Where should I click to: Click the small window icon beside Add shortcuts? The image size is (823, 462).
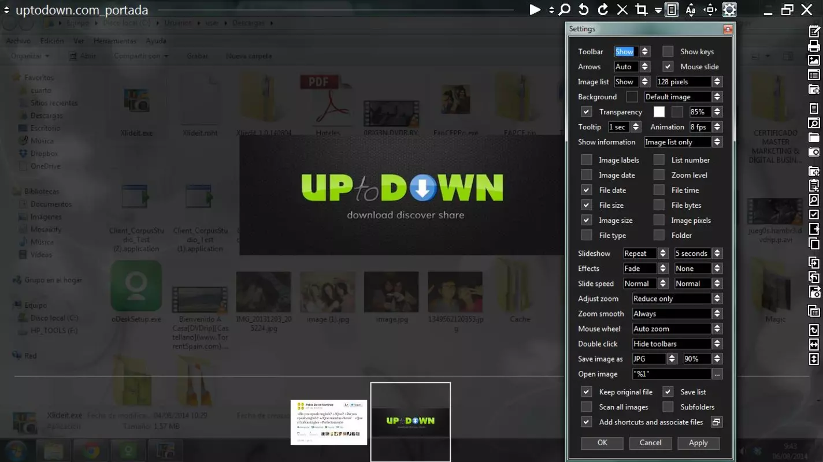pos(717,422)
